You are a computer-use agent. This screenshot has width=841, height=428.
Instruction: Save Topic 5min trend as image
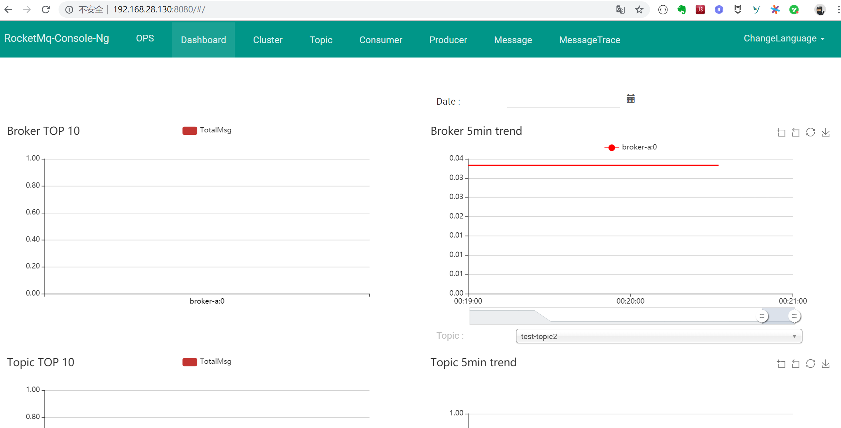[x=826, y=364]
